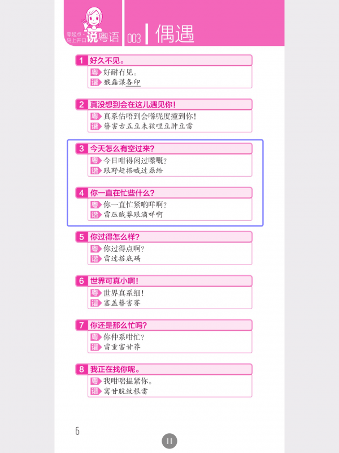Tap the 粤 icon under phrase 1
This screenshot has width=339, height=453.
tap(95, 72)
